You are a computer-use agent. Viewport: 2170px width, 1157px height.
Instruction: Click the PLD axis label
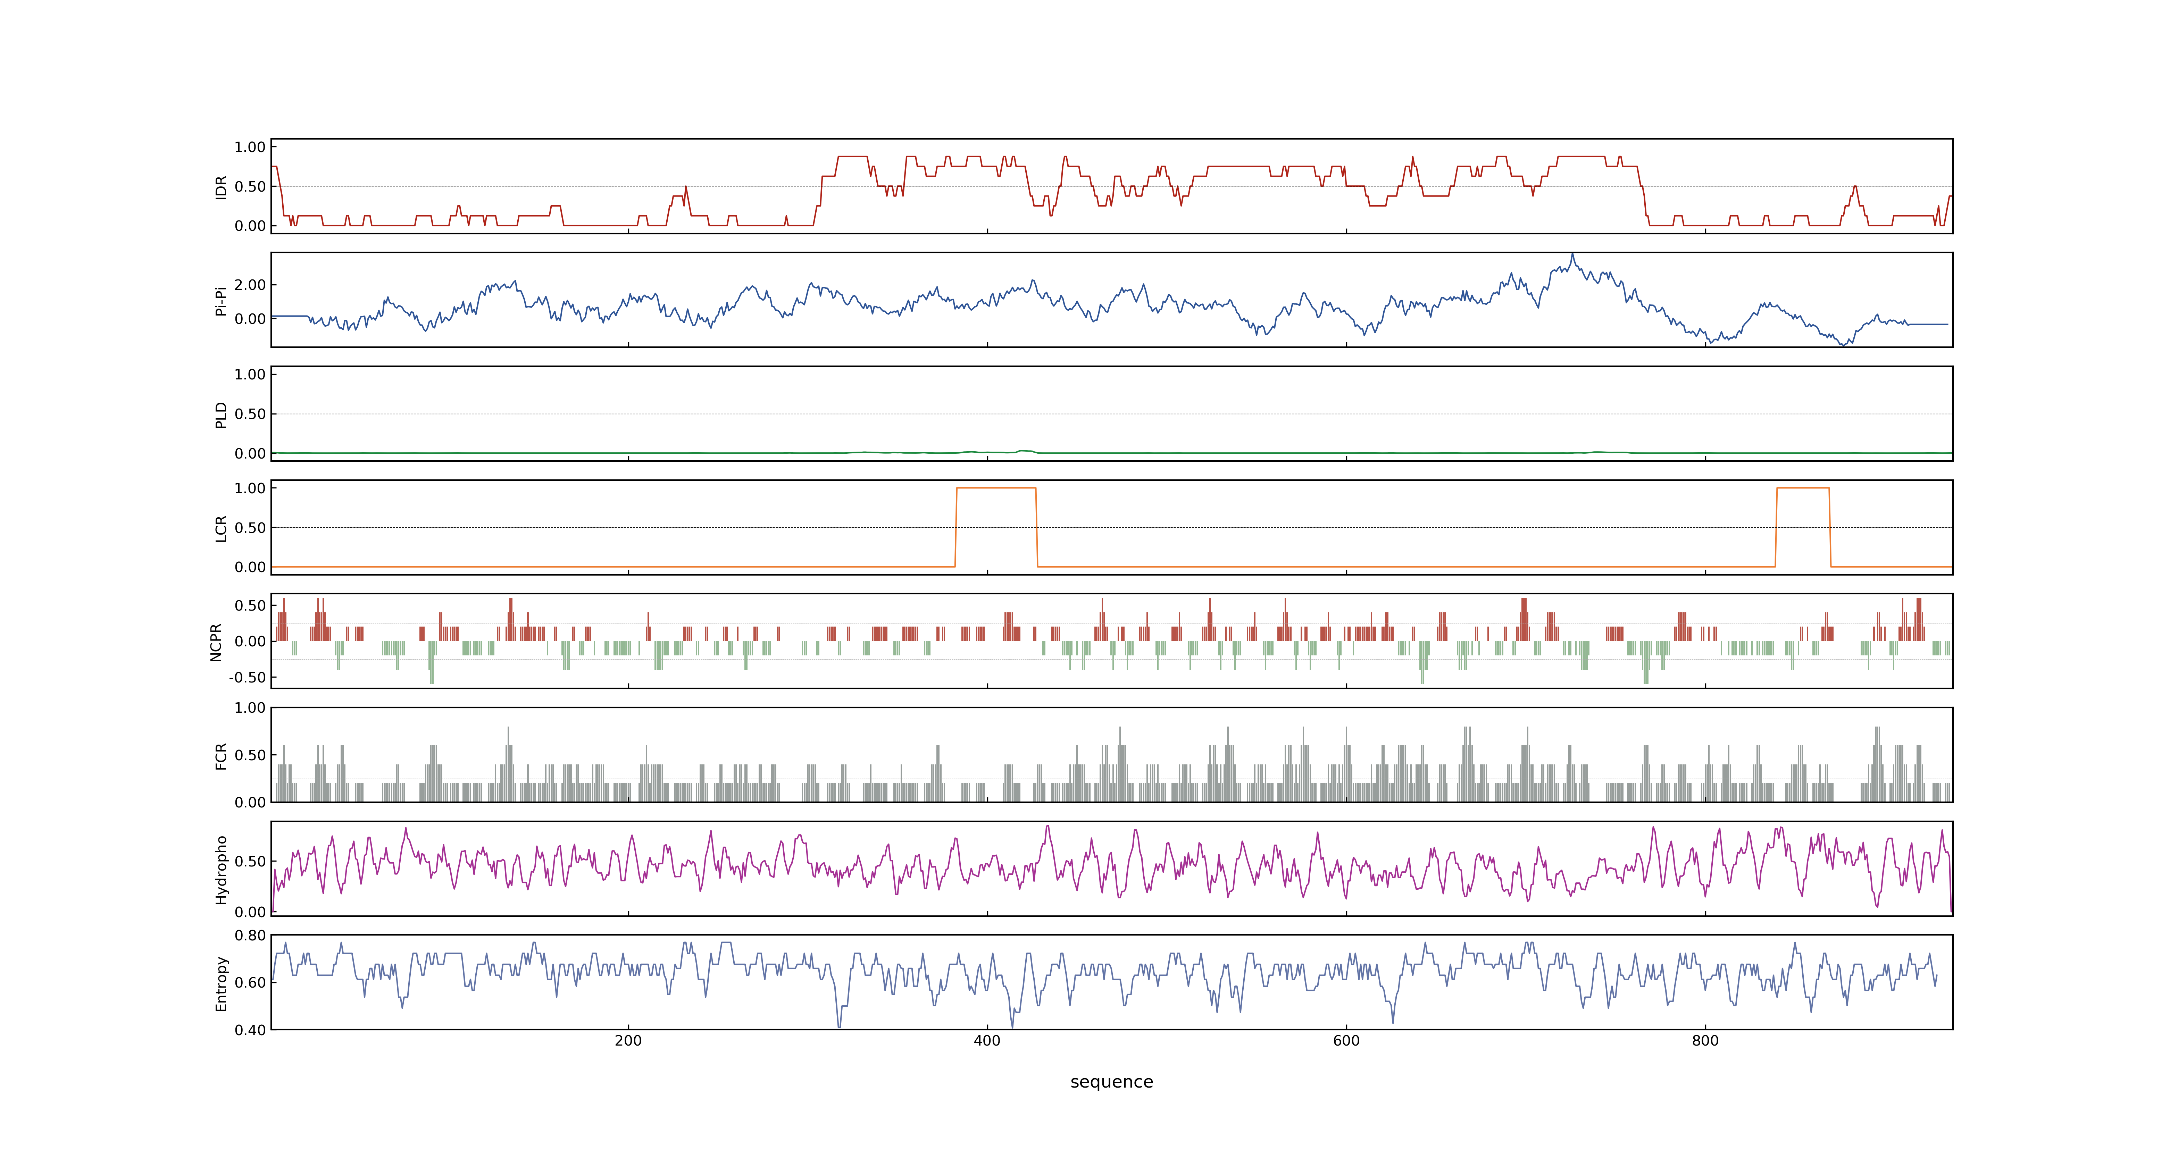click(221, 414)
